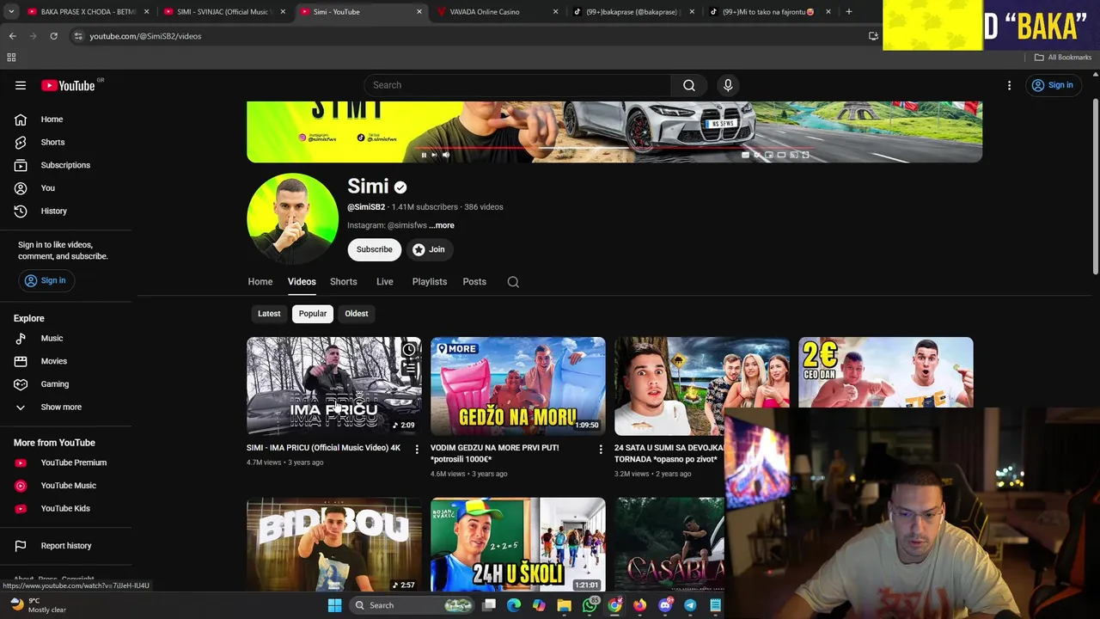Open 24H U ŠKOLI video thumbnail
Image resolution: width=1100 pixels, height=619 pixels.
[518, 545]
